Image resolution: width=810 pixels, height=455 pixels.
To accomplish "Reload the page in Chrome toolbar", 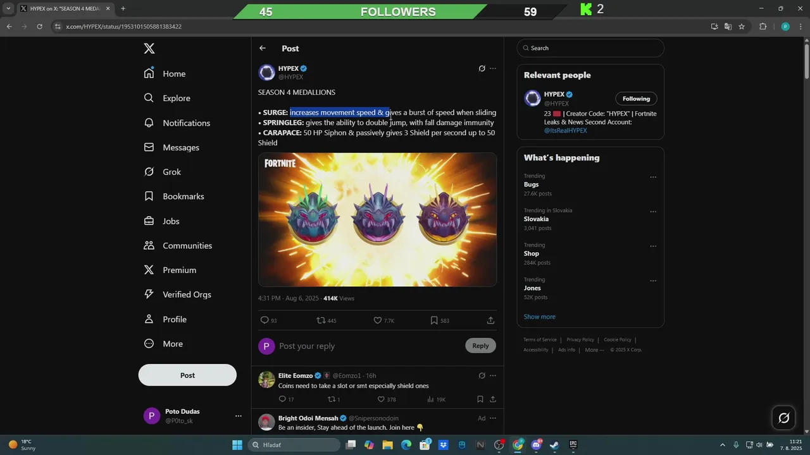I will (x=39, y=27).
